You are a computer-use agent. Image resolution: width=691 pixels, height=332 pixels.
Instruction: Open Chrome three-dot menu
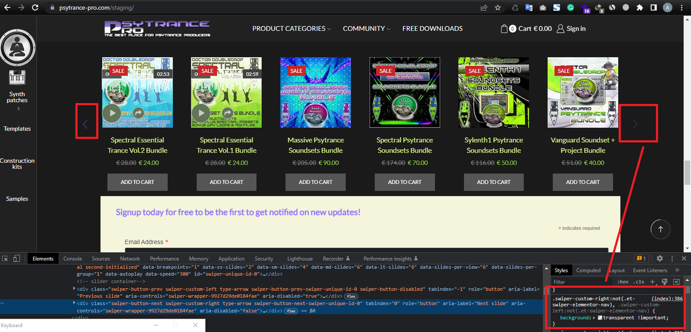point(683,8)
